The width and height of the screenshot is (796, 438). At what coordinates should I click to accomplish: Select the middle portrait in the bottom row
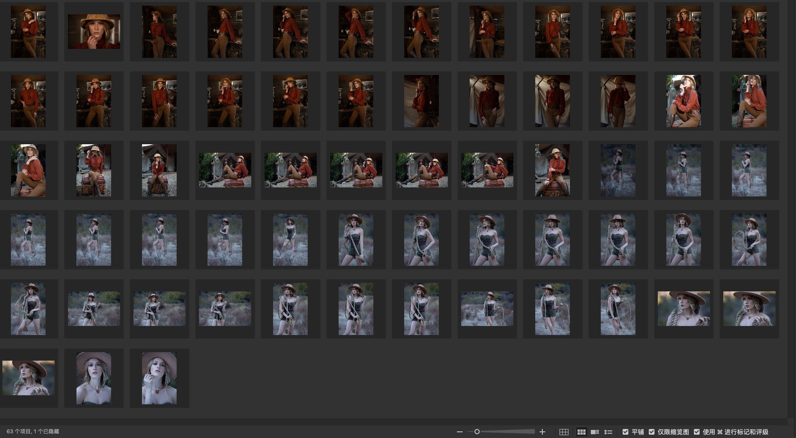pyautogui.click(x=94, y=378)
